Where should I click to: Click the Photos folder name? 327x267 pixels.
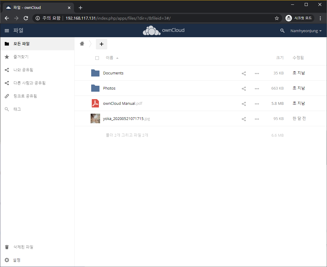tap(109, 88)
